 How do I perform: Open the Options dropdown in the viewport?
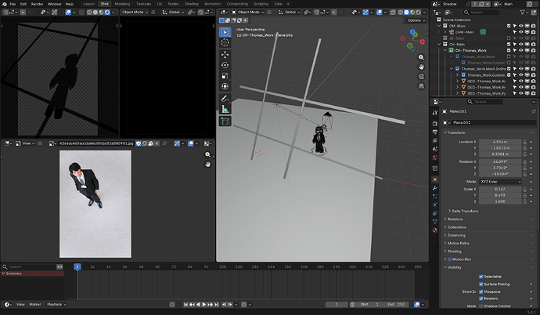pyautogui.click(x=416, y=20)
